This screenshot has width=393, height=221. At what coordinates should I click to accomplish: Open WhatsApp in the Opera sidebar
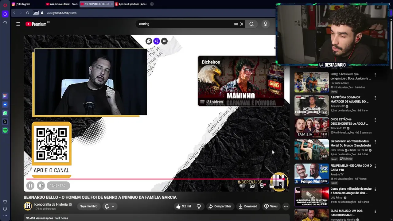(x=5, y=113)
